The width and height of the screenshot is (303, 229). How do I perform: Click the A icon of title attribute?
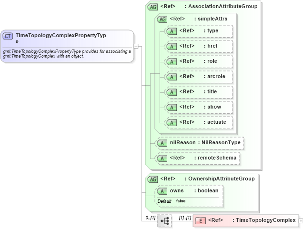[x=172, y=92]
